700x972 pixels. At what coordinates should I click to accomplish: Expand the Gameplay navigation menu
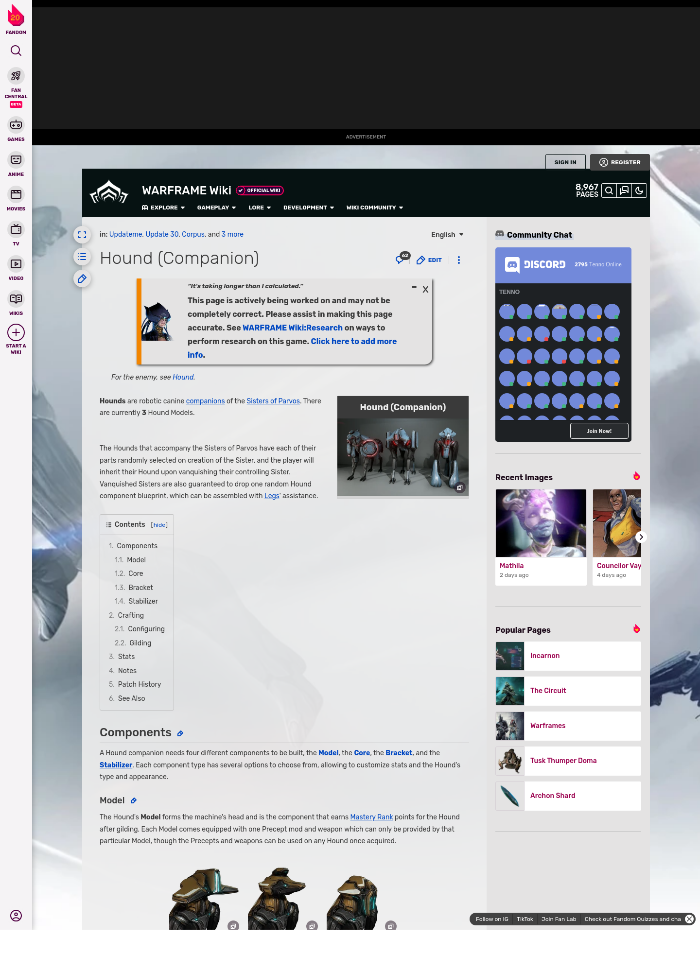(216, 208)
